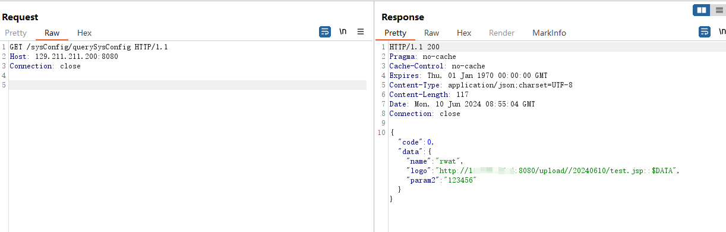Open the Request panel hamburger options menu
This screenshot has width=726, height=232.
(x=361, y=32)
